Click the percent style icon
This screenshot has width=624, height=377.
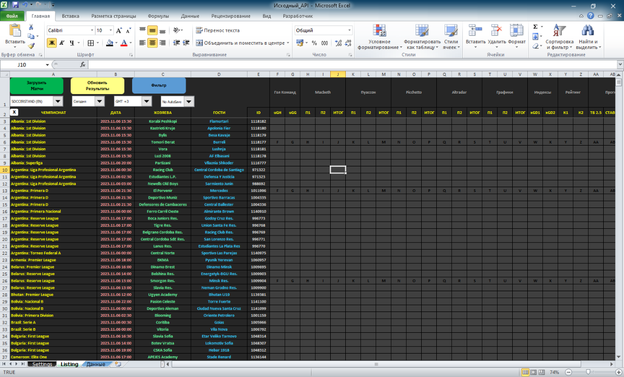[x=314, y=43]
